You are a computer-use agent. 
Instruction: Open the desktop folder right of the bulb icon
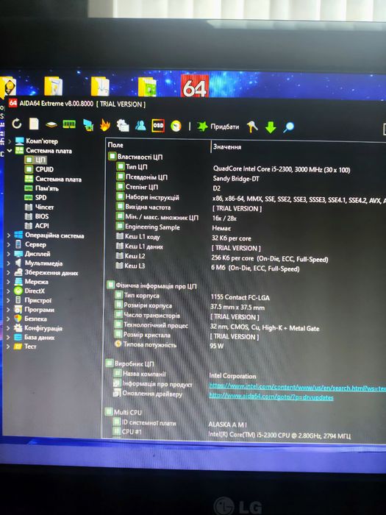pyautogui.click(x=53, y=86)
